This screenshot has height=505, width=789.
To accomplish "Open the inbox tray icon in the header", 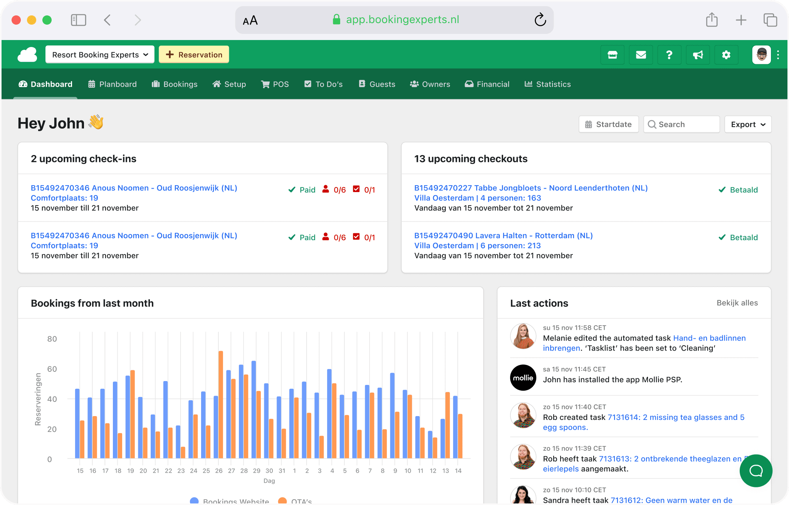I will (613, 55).
